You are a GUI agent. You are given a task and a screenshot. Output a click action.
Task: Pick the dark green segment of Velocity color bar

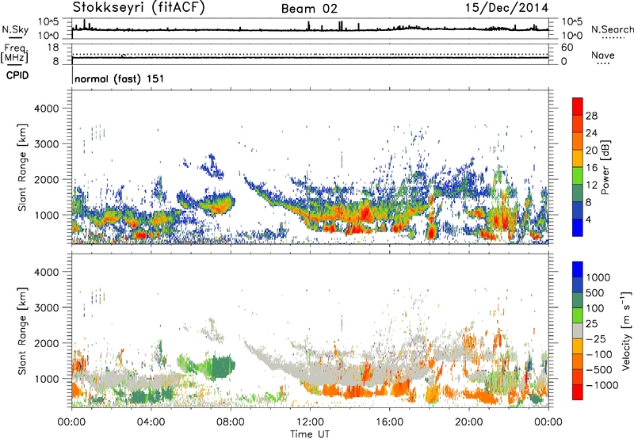coord(578,300)
